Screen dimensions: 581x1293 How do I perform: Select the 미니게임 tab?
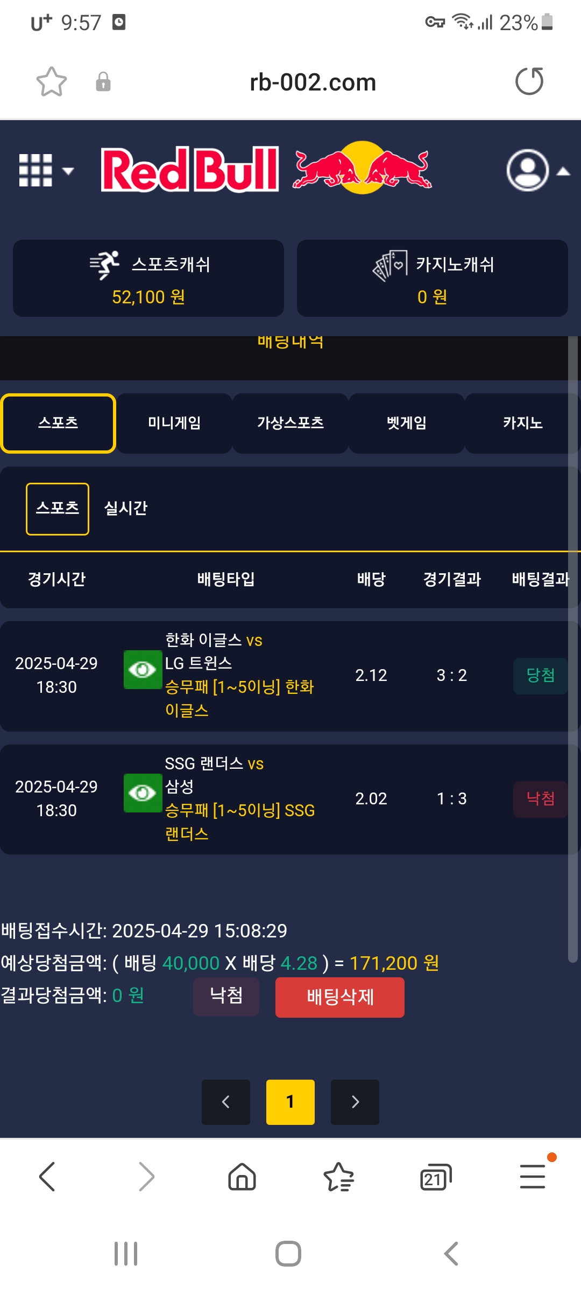(174, 423)
